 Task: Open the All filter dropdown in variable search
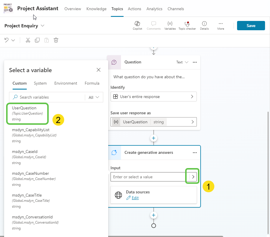click(x=93, y=97)
